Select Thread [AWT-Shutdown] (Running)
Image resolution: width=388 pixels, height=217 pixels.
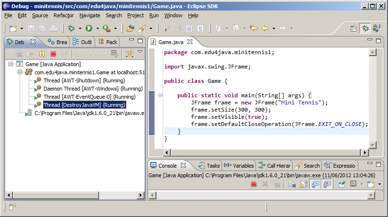(84, 80)
